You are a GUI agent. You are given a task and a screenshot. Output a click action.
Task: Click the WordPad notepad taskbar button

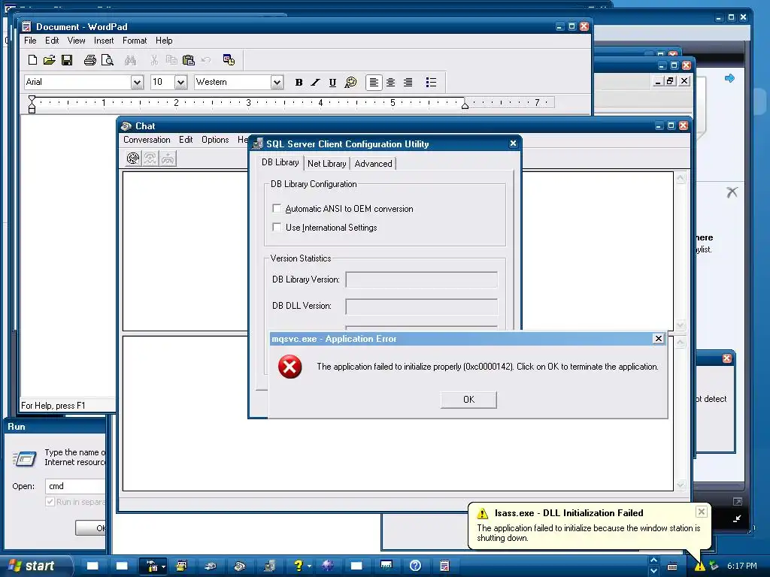coord(444,566)
